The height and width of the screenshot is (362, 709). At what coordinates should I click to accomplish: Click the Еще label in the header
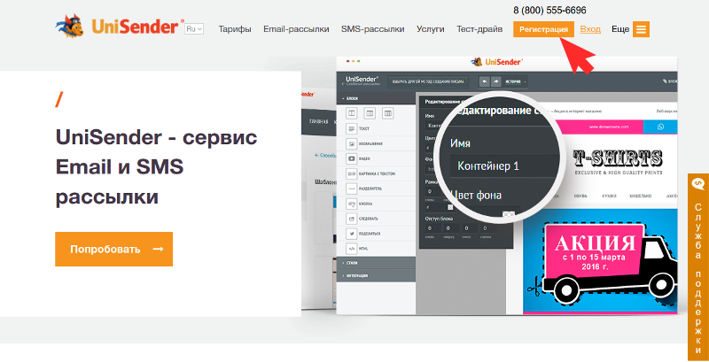619,29
